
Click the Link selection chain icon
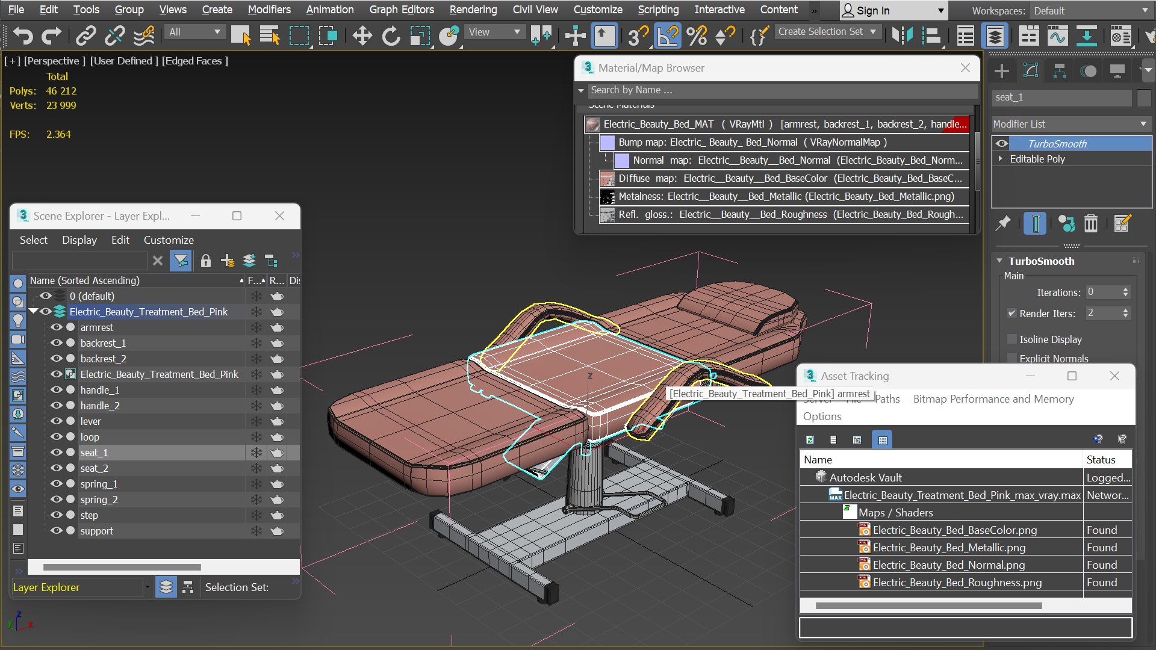pos(85,36)
